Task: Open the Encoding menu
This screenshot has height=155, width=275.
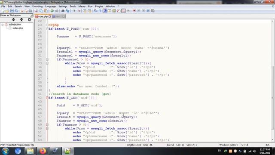Action: 37,6
